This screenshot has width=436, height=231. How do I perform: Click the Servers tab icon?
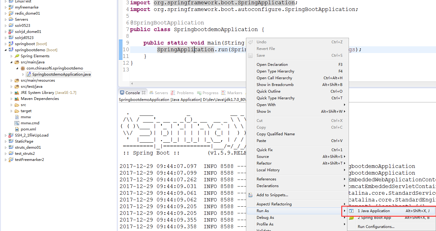152,93
